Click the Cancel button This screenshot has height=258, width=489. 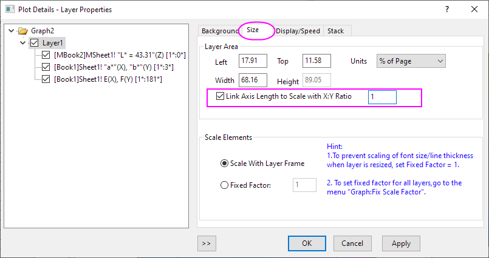coord(352,243)
